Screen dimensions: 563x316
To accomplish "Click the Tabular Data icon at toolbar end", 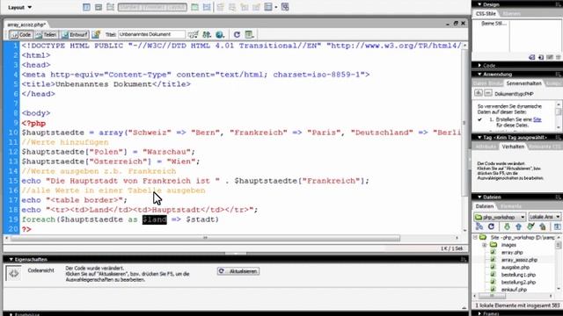I will click(x=285, y=7).
